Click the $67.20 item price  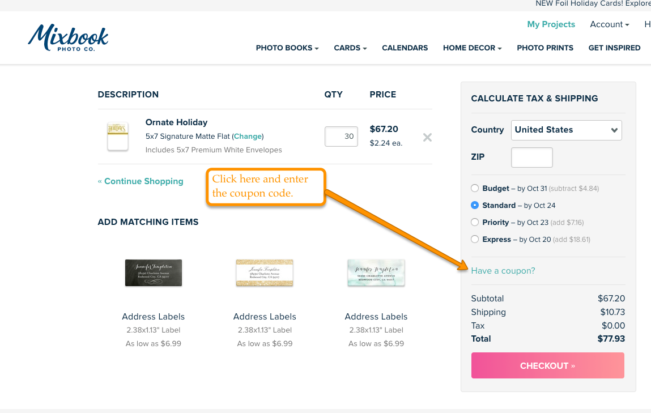384,129
